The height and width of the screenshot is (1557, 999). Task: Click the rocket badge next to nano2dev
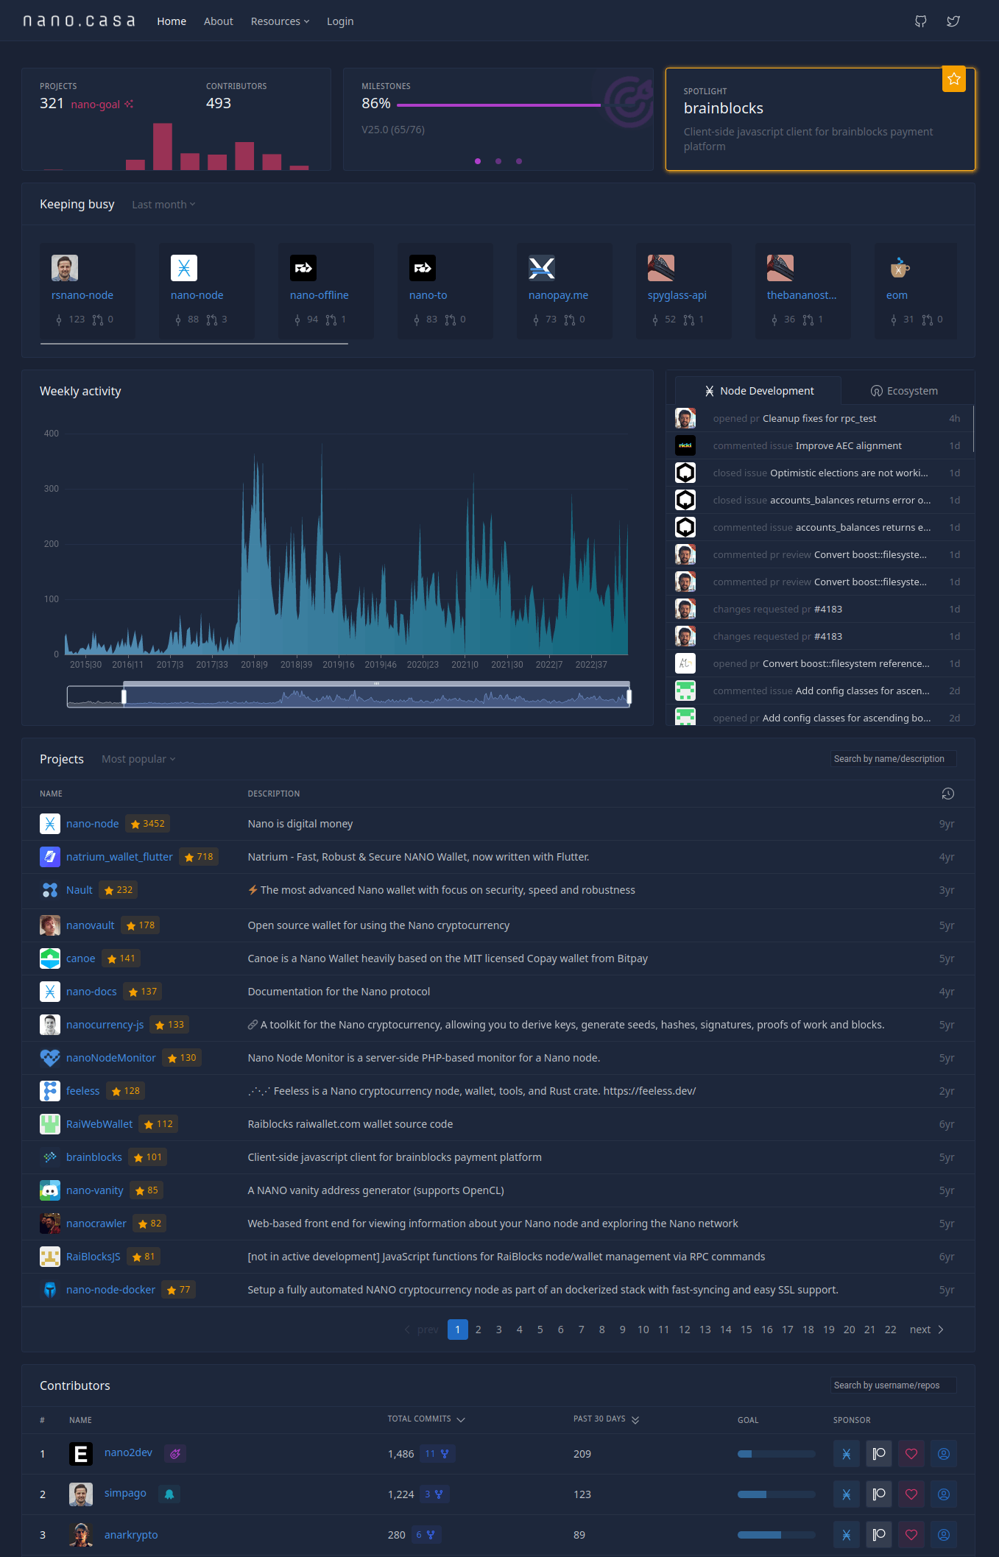click(x=175, y=1454)
